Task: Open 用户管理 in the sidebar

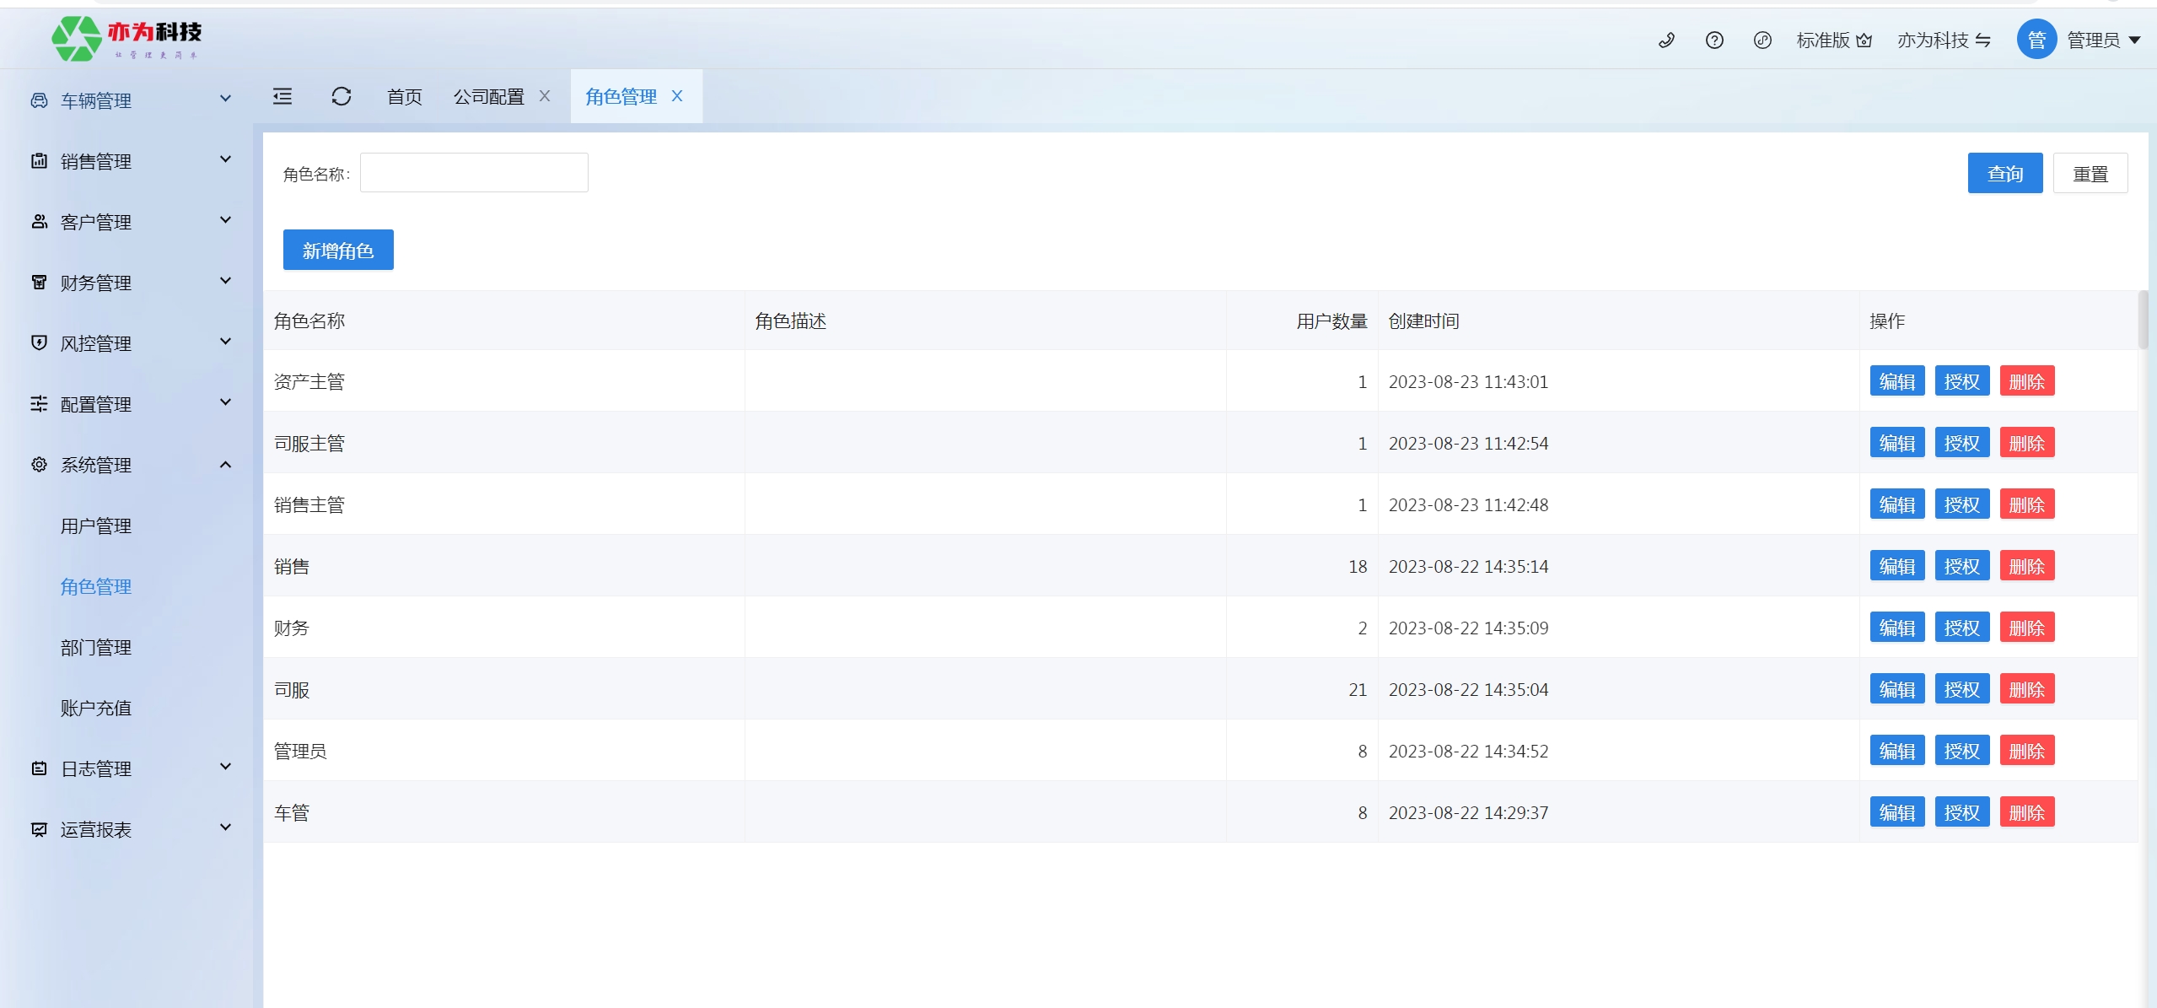Action: click(x=96, y=526)
